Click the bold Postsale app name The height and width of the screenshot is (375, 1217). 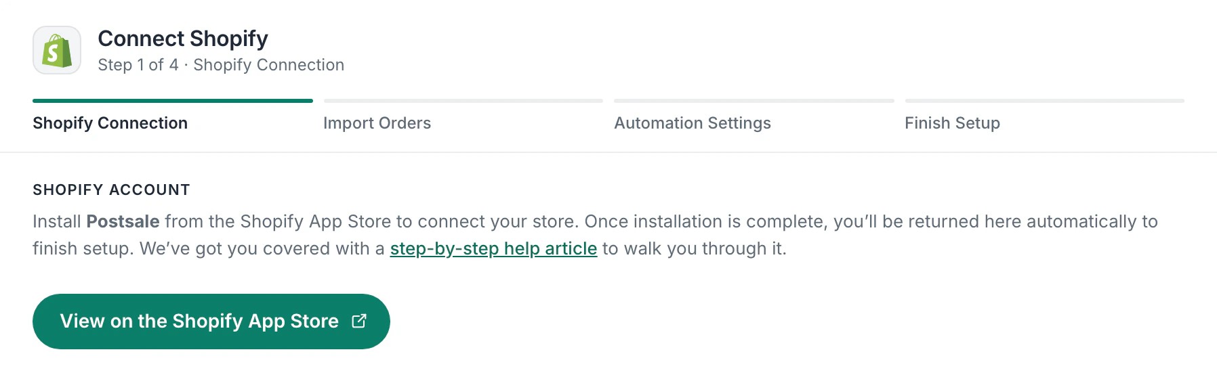coord(123,221)
